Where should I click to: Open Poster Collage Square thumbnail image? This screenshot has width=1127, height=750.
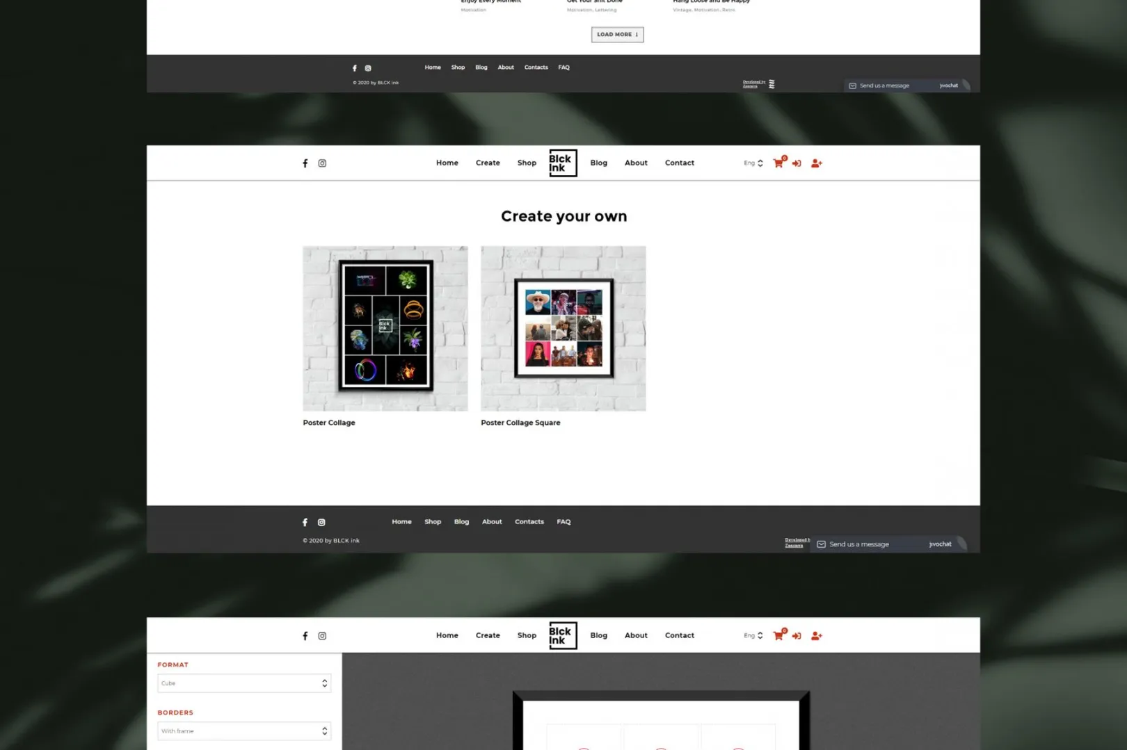[563, 328]
